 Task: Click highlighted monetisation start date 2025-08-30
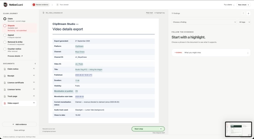pos(79,97)
